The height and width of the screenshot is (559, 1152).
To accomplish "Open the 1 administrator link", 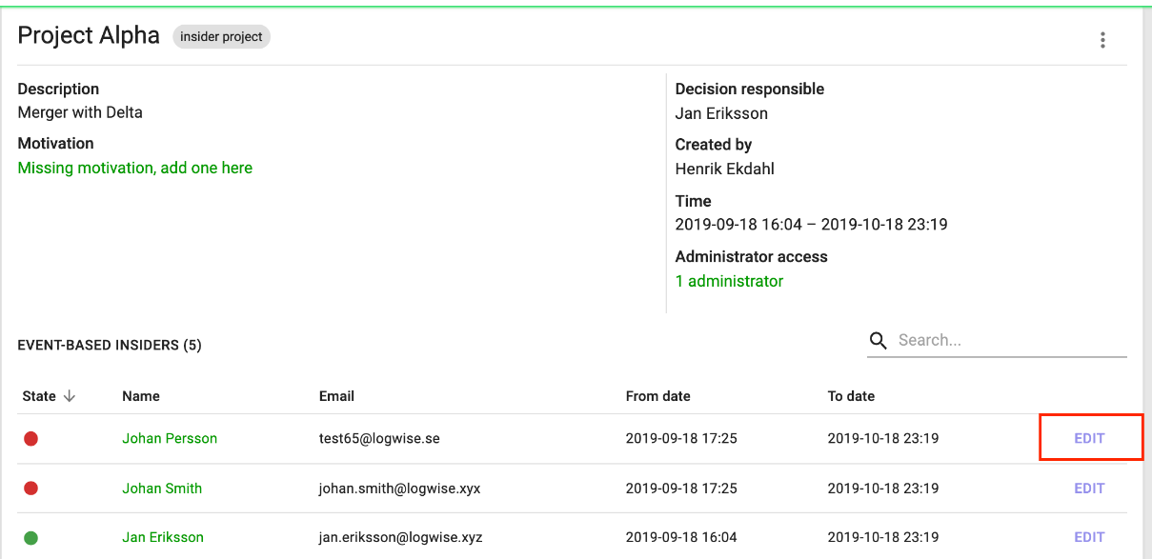I will (729, 281).
